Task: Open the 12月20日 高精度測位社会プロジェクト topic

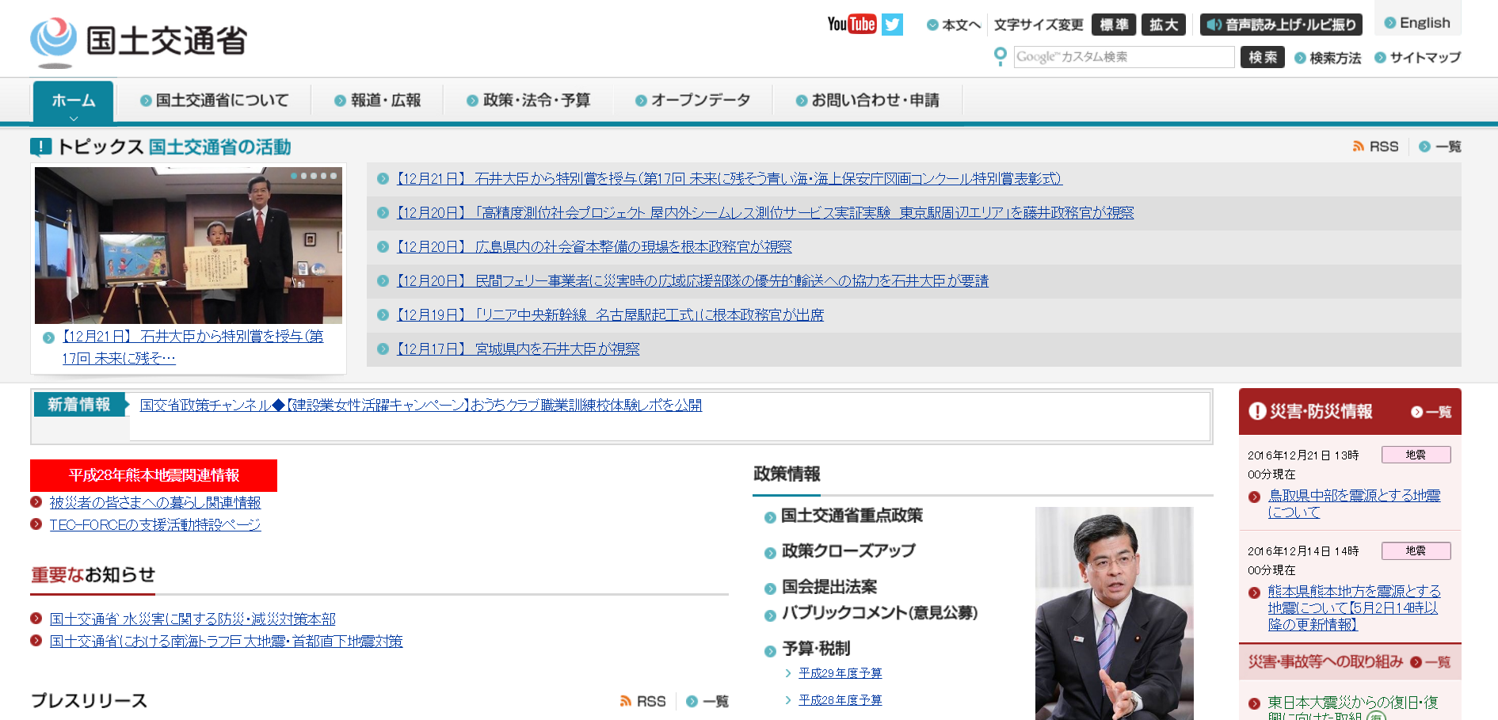Action: [765, 213]
